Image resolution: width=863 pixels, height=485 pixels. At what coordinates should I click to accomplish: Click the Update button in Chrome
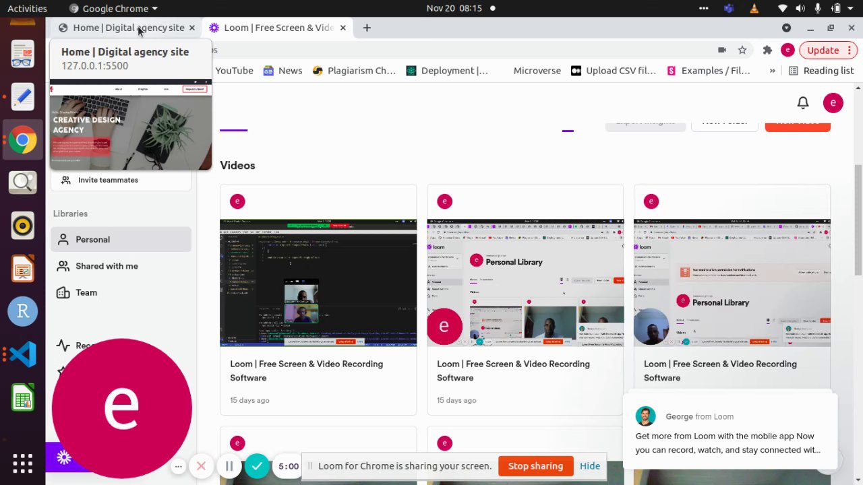click(823, 50)
